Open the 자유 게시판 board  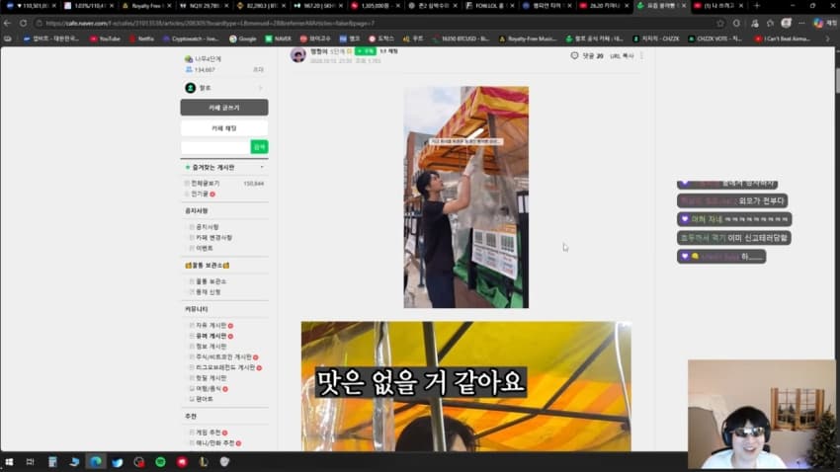pyautogui.click(x=210, y=326)
